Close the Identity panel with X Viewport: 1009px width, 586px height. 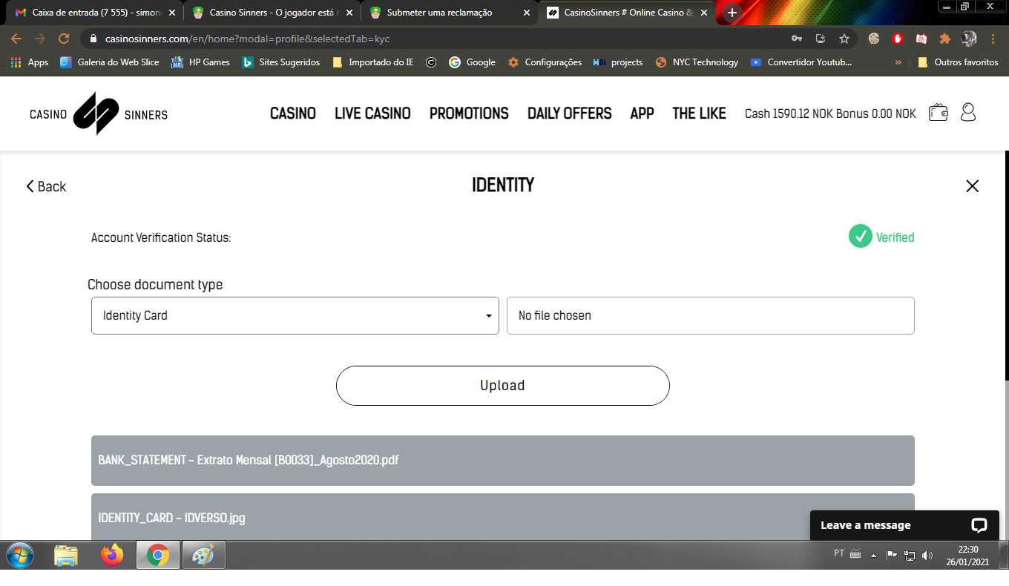click(972, 186)
